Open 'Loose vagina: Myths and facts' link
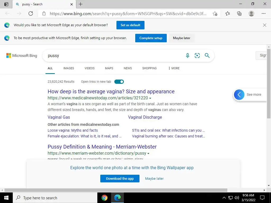The height and width of the screenshot is (203, 271). point(73,130)
